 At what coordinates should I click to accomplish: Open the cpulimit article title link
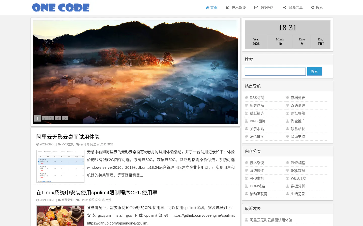point(97,193)
